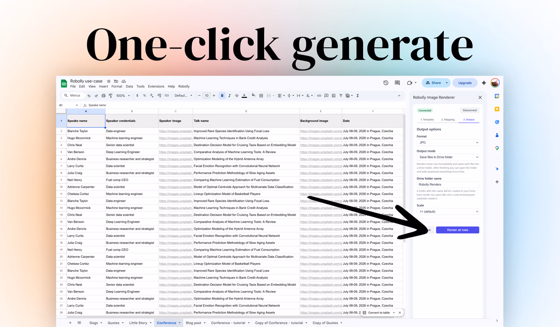Open the Format dropdown showing JPG
This screenshot has width=560, height=327.
448,143
